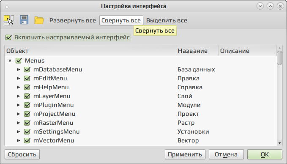
Task: Activate the catch widget picker icon
Action: click(9, 20)
